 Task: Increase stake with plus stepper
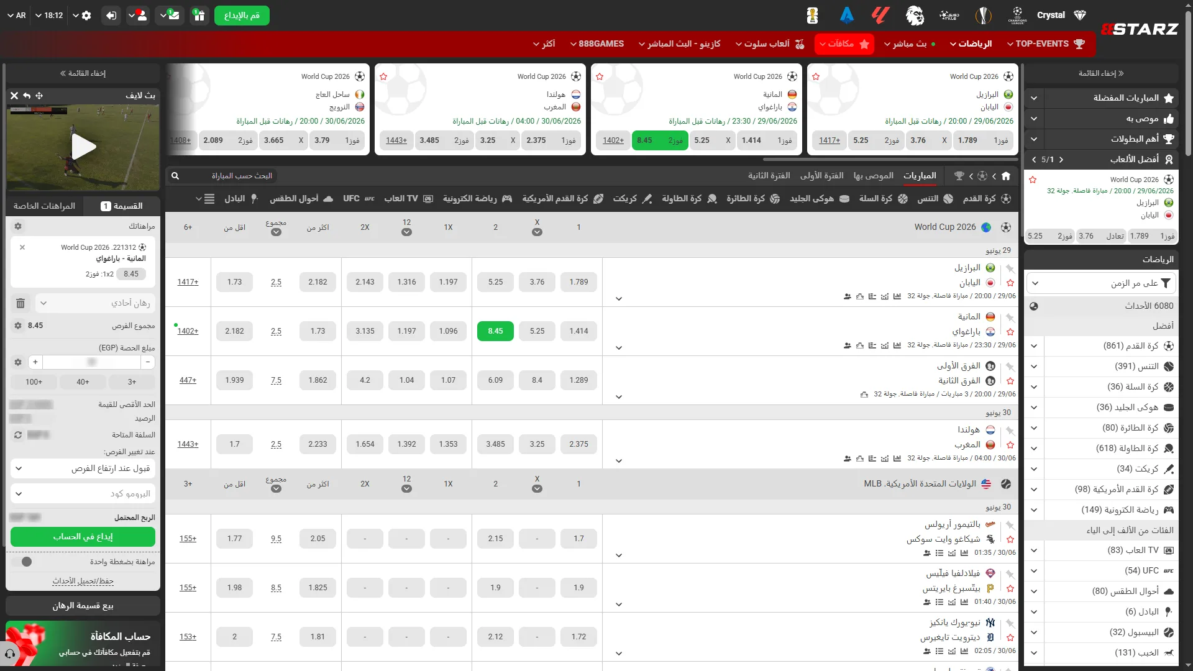[35, 362]
